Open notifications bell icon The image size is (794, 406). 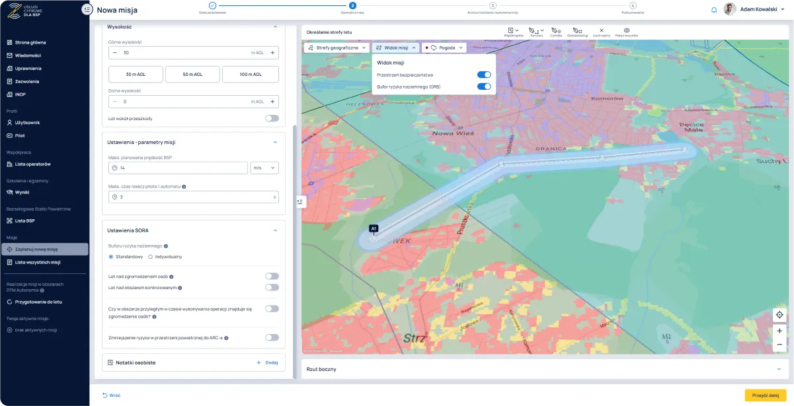(713, 9)
